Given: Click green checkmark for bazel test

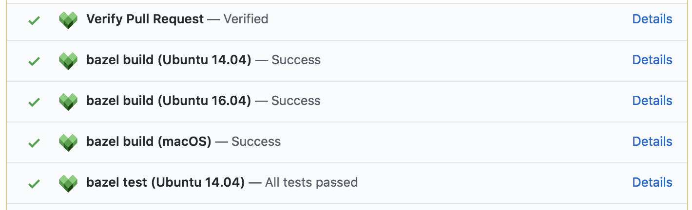Looking at the screenshot, I should click(x=34, y=184).
